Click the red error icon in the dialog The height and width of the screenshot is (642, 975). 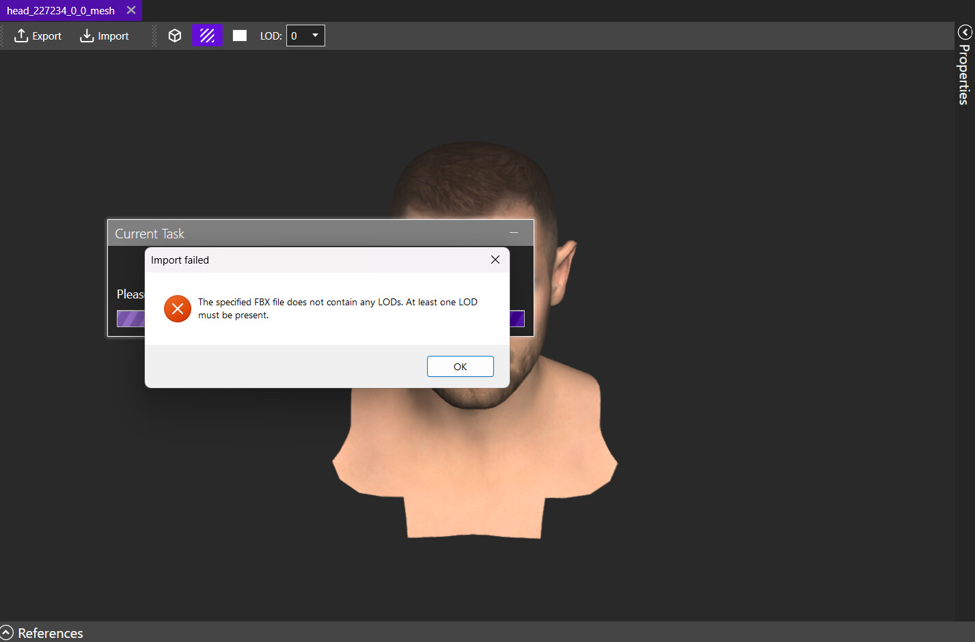click(178, 309)
